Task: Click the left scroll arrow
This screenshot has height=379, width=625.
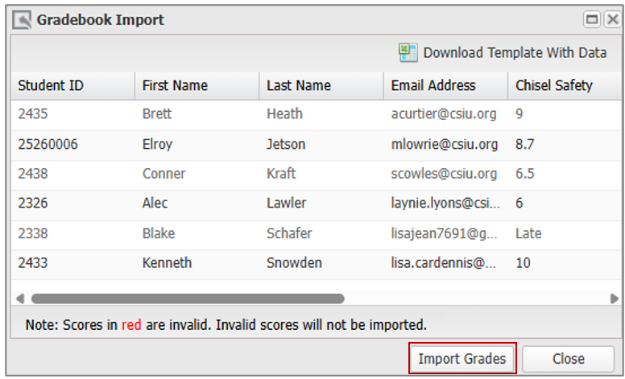Action: [20, 299]
